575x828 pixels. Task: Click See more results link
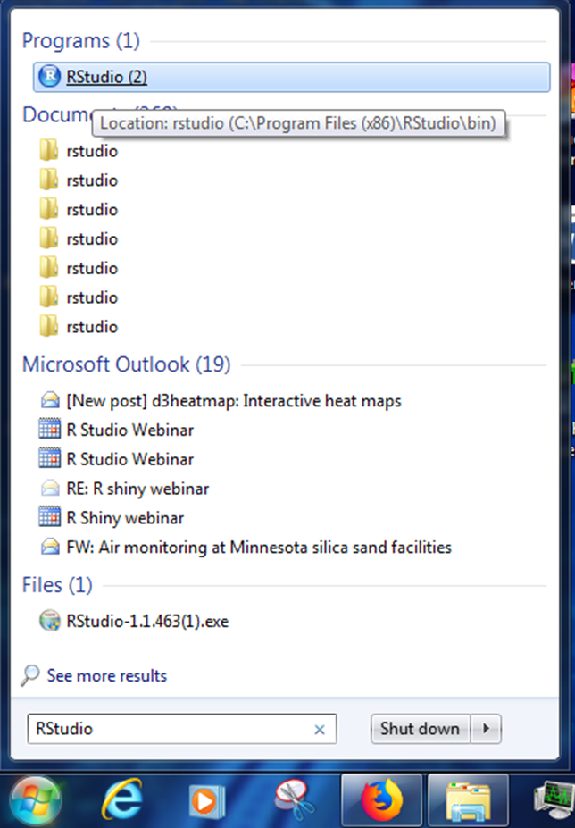106,675
